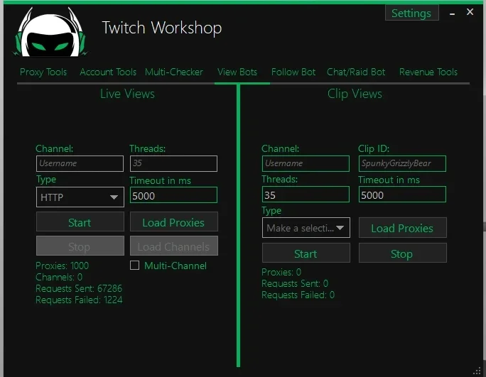This screenshot has width=486, height=377.
Task: Click the Live Views Channel username field
Action: coord(80,163)
